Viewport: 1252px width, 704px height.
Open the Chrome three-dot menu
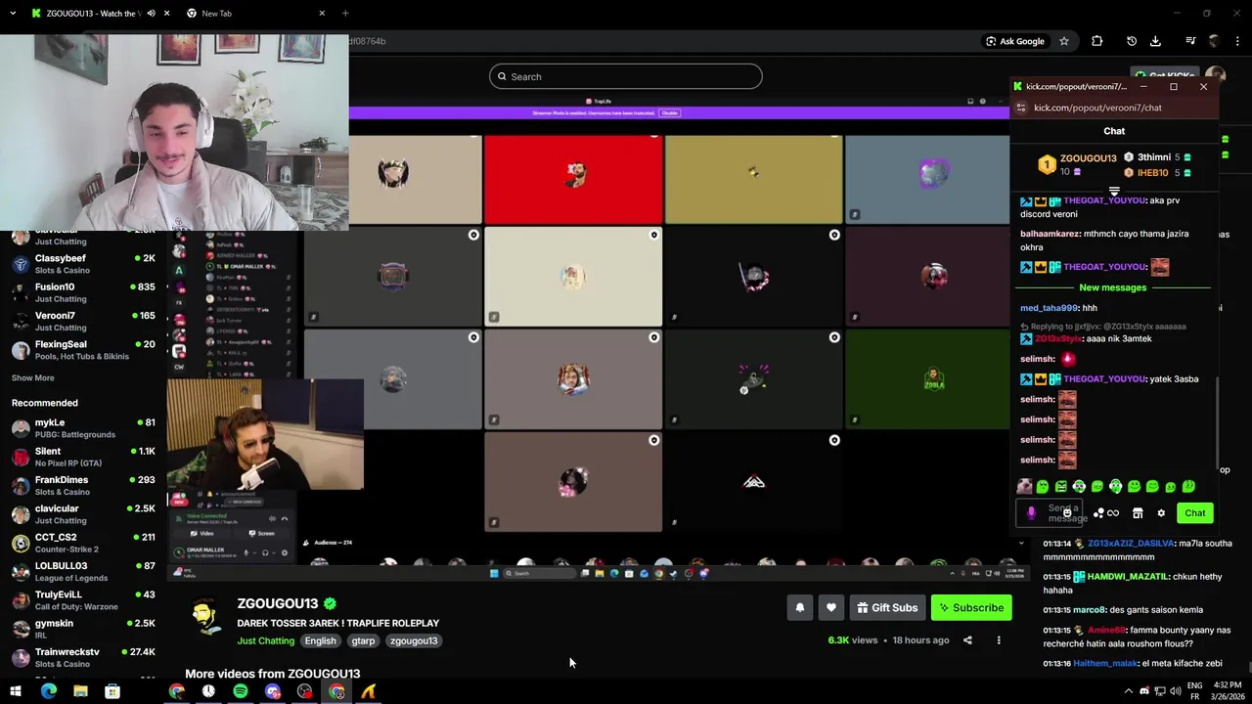pos(1238,41)
